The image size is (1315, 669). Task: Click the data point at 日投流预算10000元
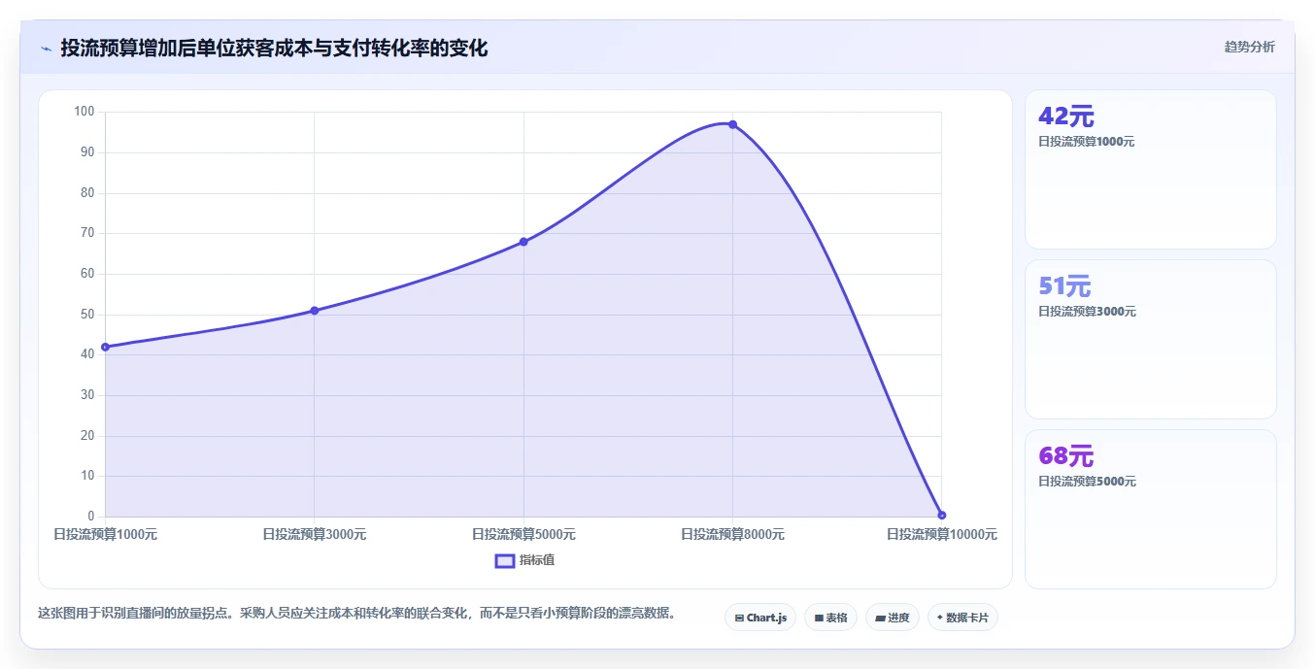(x=941, y=515)
